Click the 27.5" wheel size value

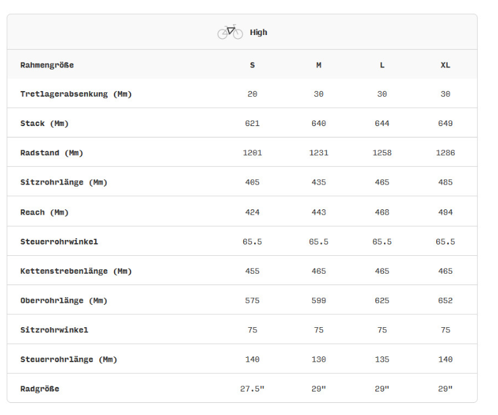click(x=252, y=389)
